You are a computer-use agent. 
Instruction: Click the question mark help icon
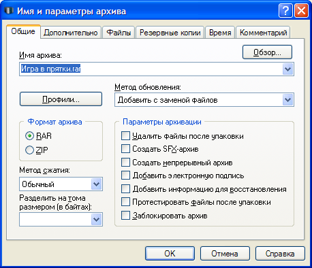click(285, 11)
